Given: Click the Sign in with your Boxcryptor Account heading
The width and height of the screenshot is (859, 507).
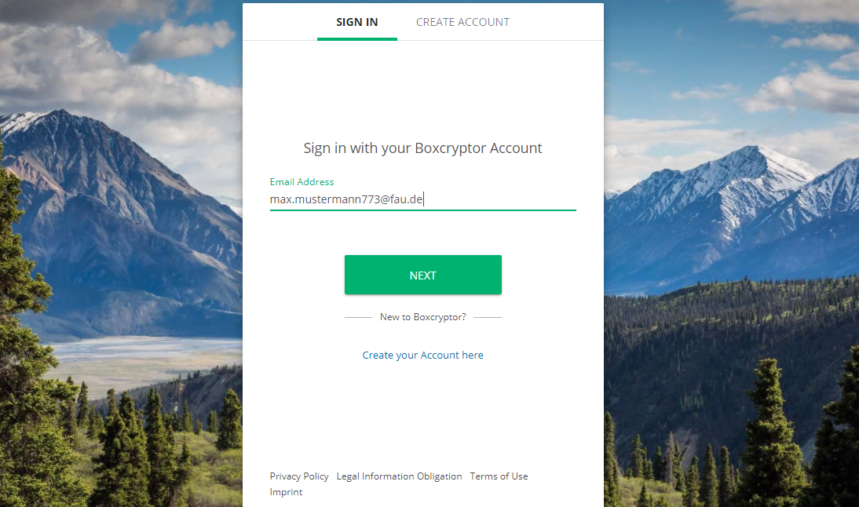Looking at the screenshot, I should pyautogui.click(x=423, y=148).
